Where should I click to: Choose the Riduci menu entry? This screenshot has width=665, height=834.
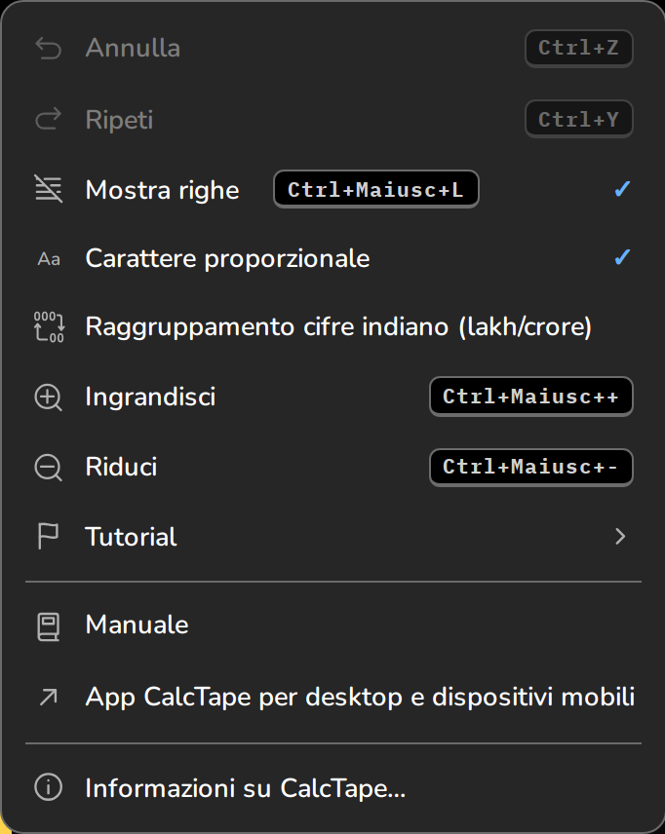click(332, 467)
